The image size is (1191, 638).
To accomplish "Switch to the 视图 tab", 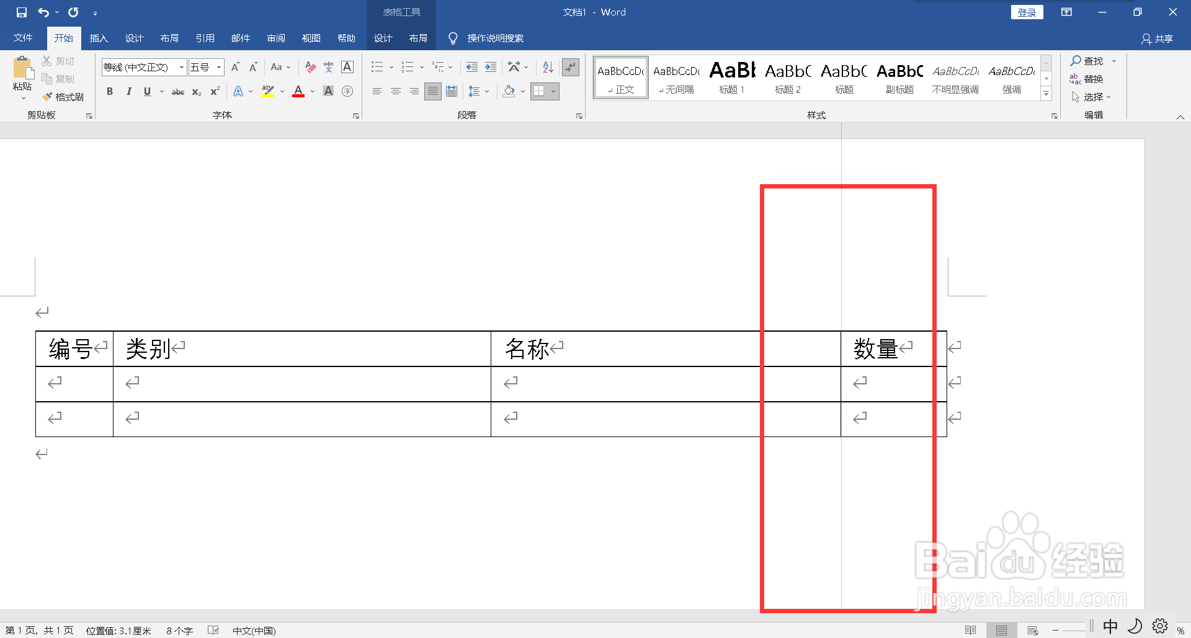I will pyautogui.click(x=311, y=38).
